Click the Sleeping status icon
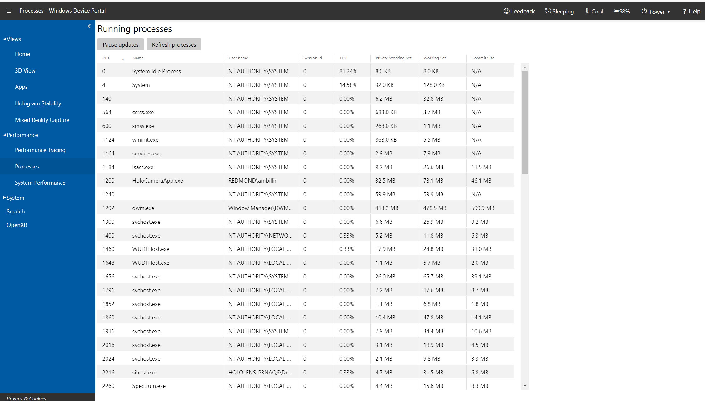The width and height of the screenshot is (705, 401). click(x=547, y=10)
